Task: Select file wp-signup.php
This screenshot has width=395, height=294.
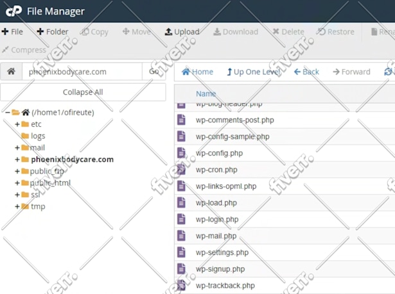Action: tap(220, 269)
